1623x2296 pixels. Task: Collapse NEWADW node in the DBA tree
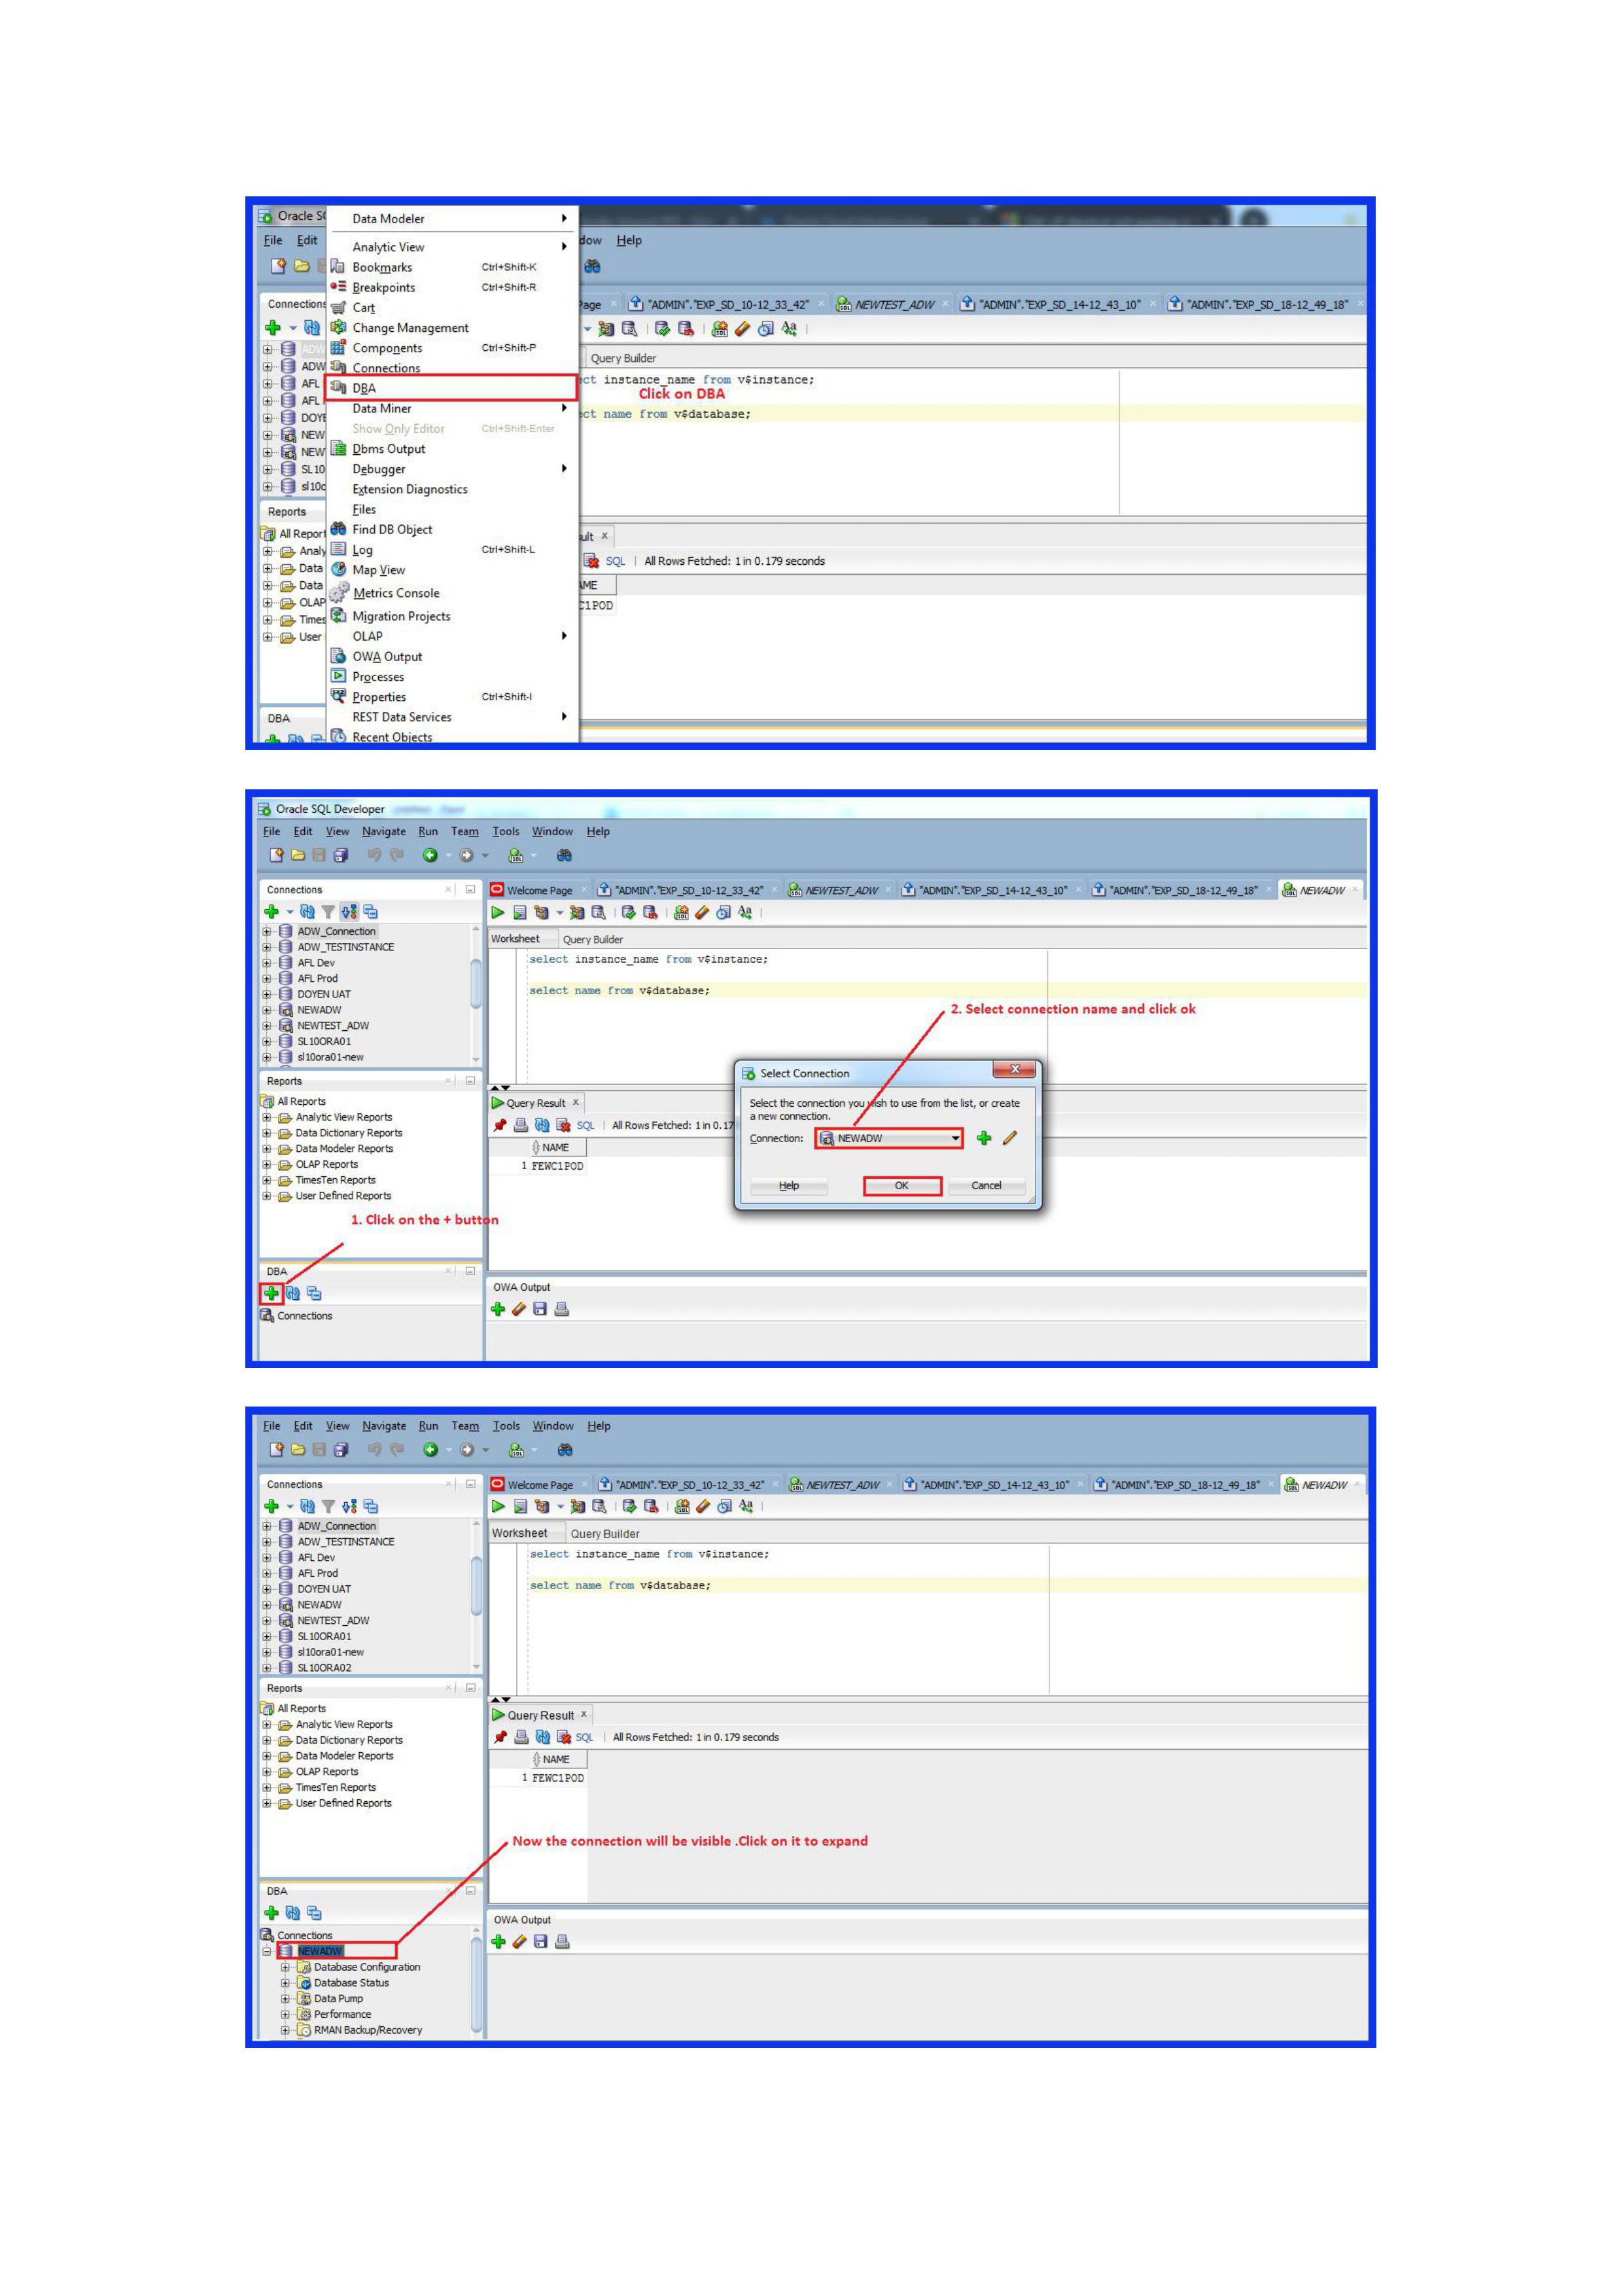point(267,1951)
